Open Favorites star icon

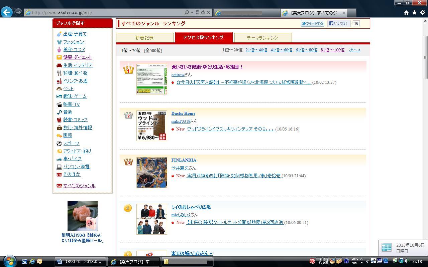point(414,12)
